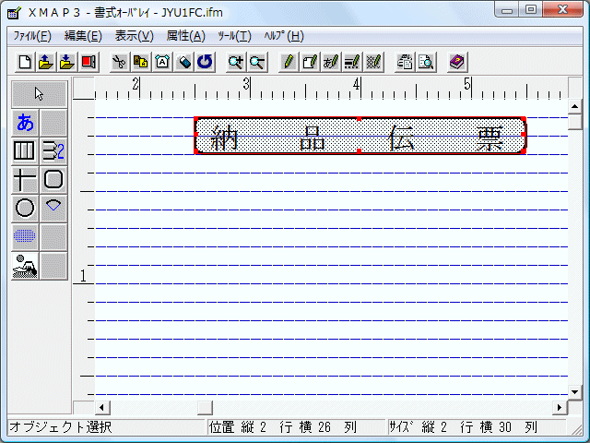Click the blue undo arrow icon
Viewport: 590px width, 443px height.
point(205,62)
